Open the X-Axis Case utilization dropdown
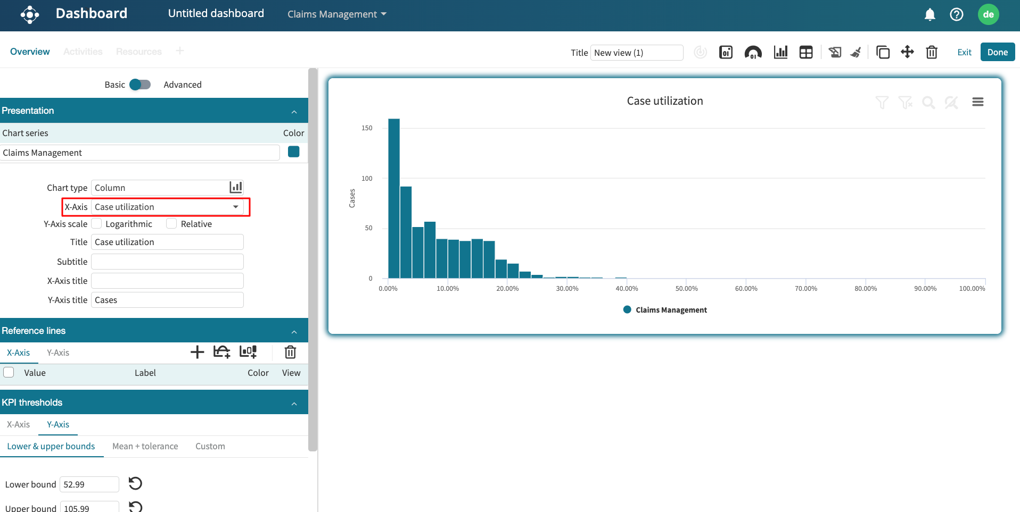This screenshot has width=1020, height=512. coord(167,207)
